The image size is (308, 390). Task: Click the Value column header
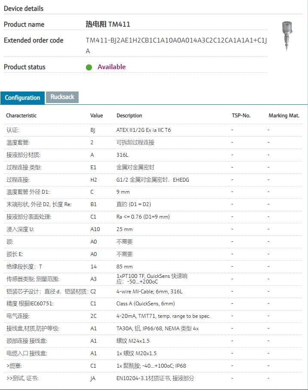point(97,116)
